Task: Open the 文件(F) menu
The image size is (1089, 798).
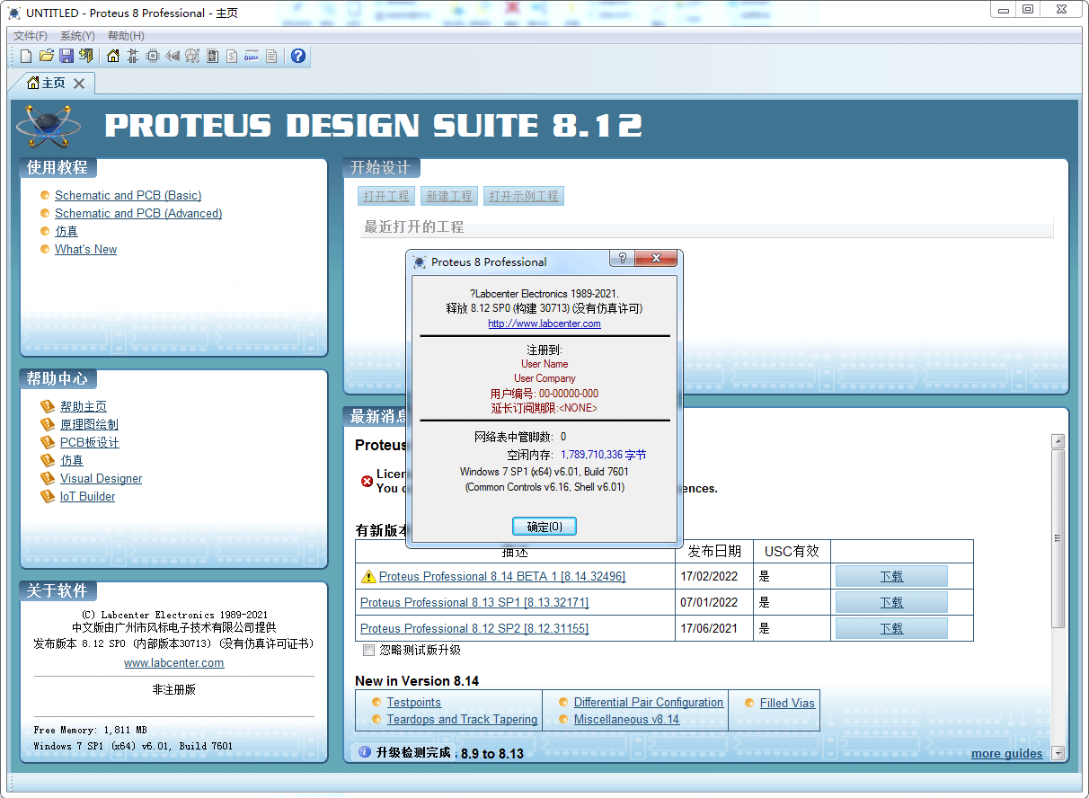Action: (x=31, y=35)
